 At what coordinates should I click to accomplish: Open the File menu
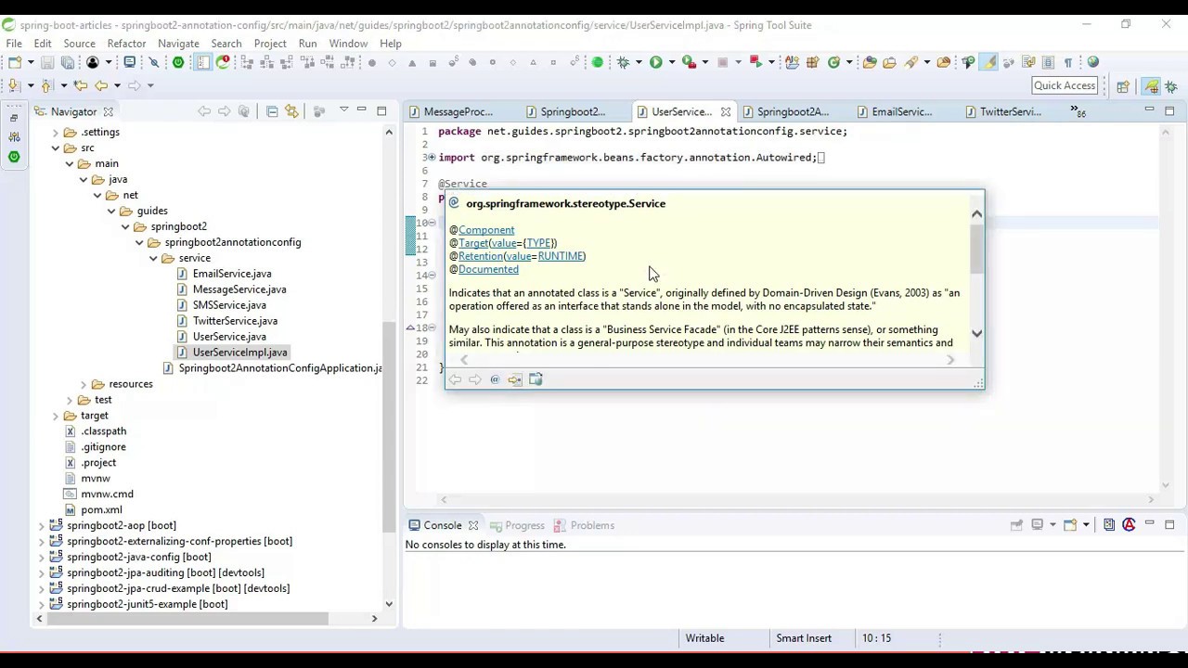click(x=14, y=44)
